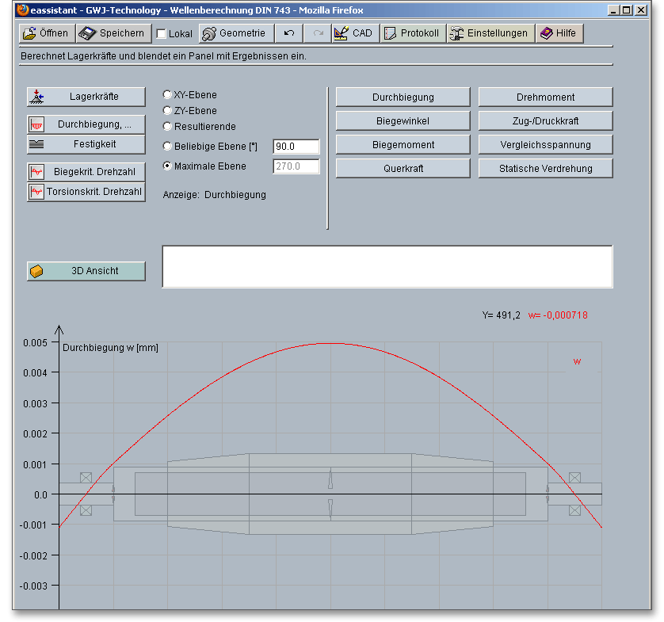Viewport: 664px width, 622px height.
Task: Select the Resultierende radio option
Action: [167, 126]
